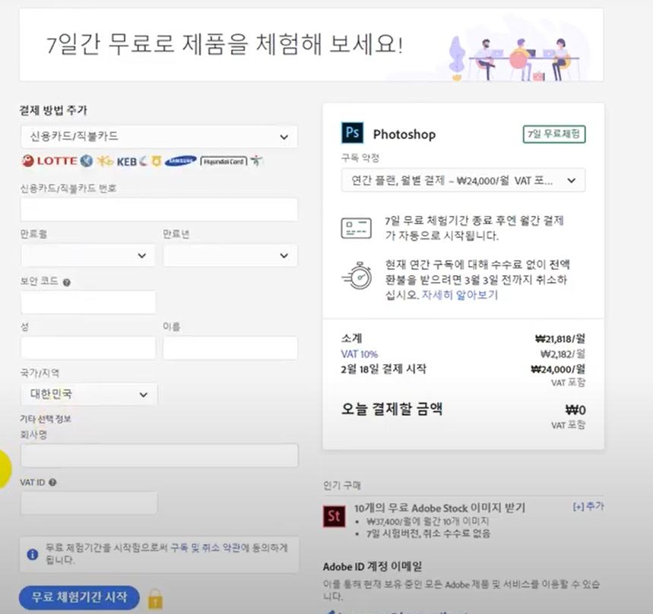Open the 만료월 expiry month dropdown
Viewport: 653px width, 614px height.
88,255
